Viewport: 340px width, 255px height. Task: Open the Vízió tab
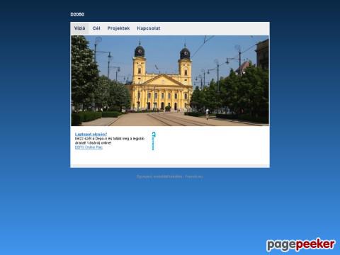point(79,28)
